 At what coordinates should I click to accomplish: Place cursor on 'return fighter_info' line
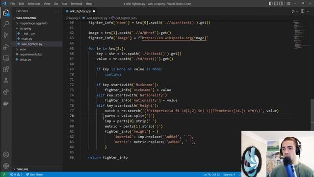tap(108, 157)
